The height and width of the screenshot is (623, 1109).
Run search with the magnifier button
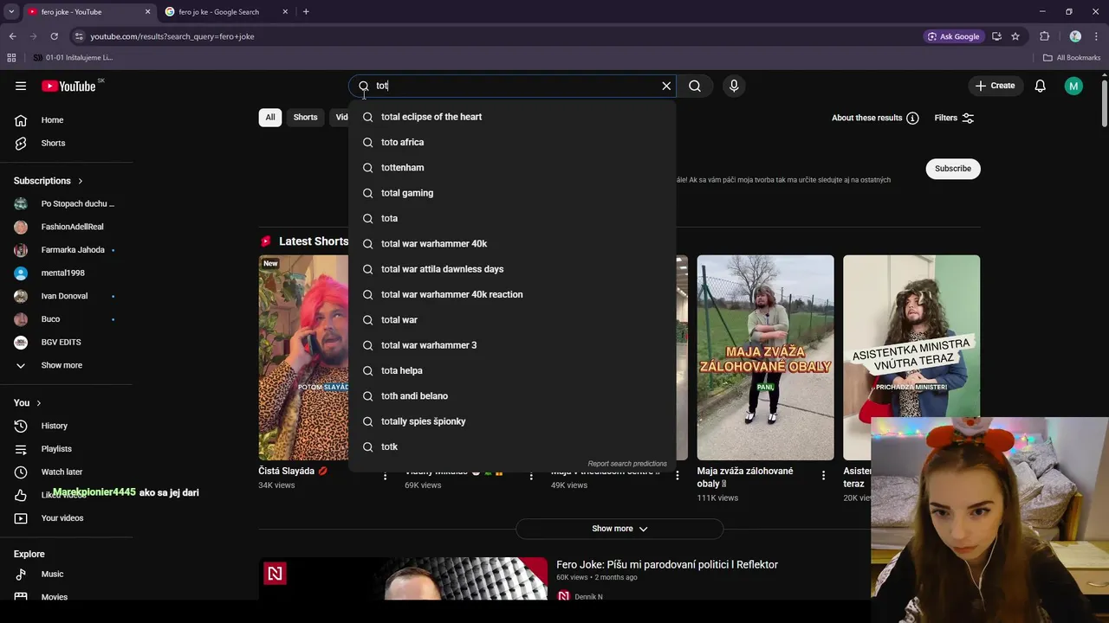pos(695,86)
